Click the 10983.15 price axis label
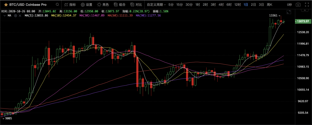The height and width of the screenshot is (125, 312). pos(302,67)
